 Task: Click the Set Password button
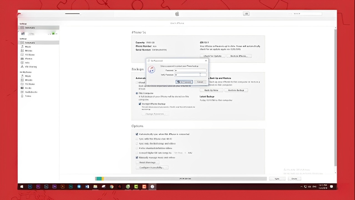click(x=184, y=82)
